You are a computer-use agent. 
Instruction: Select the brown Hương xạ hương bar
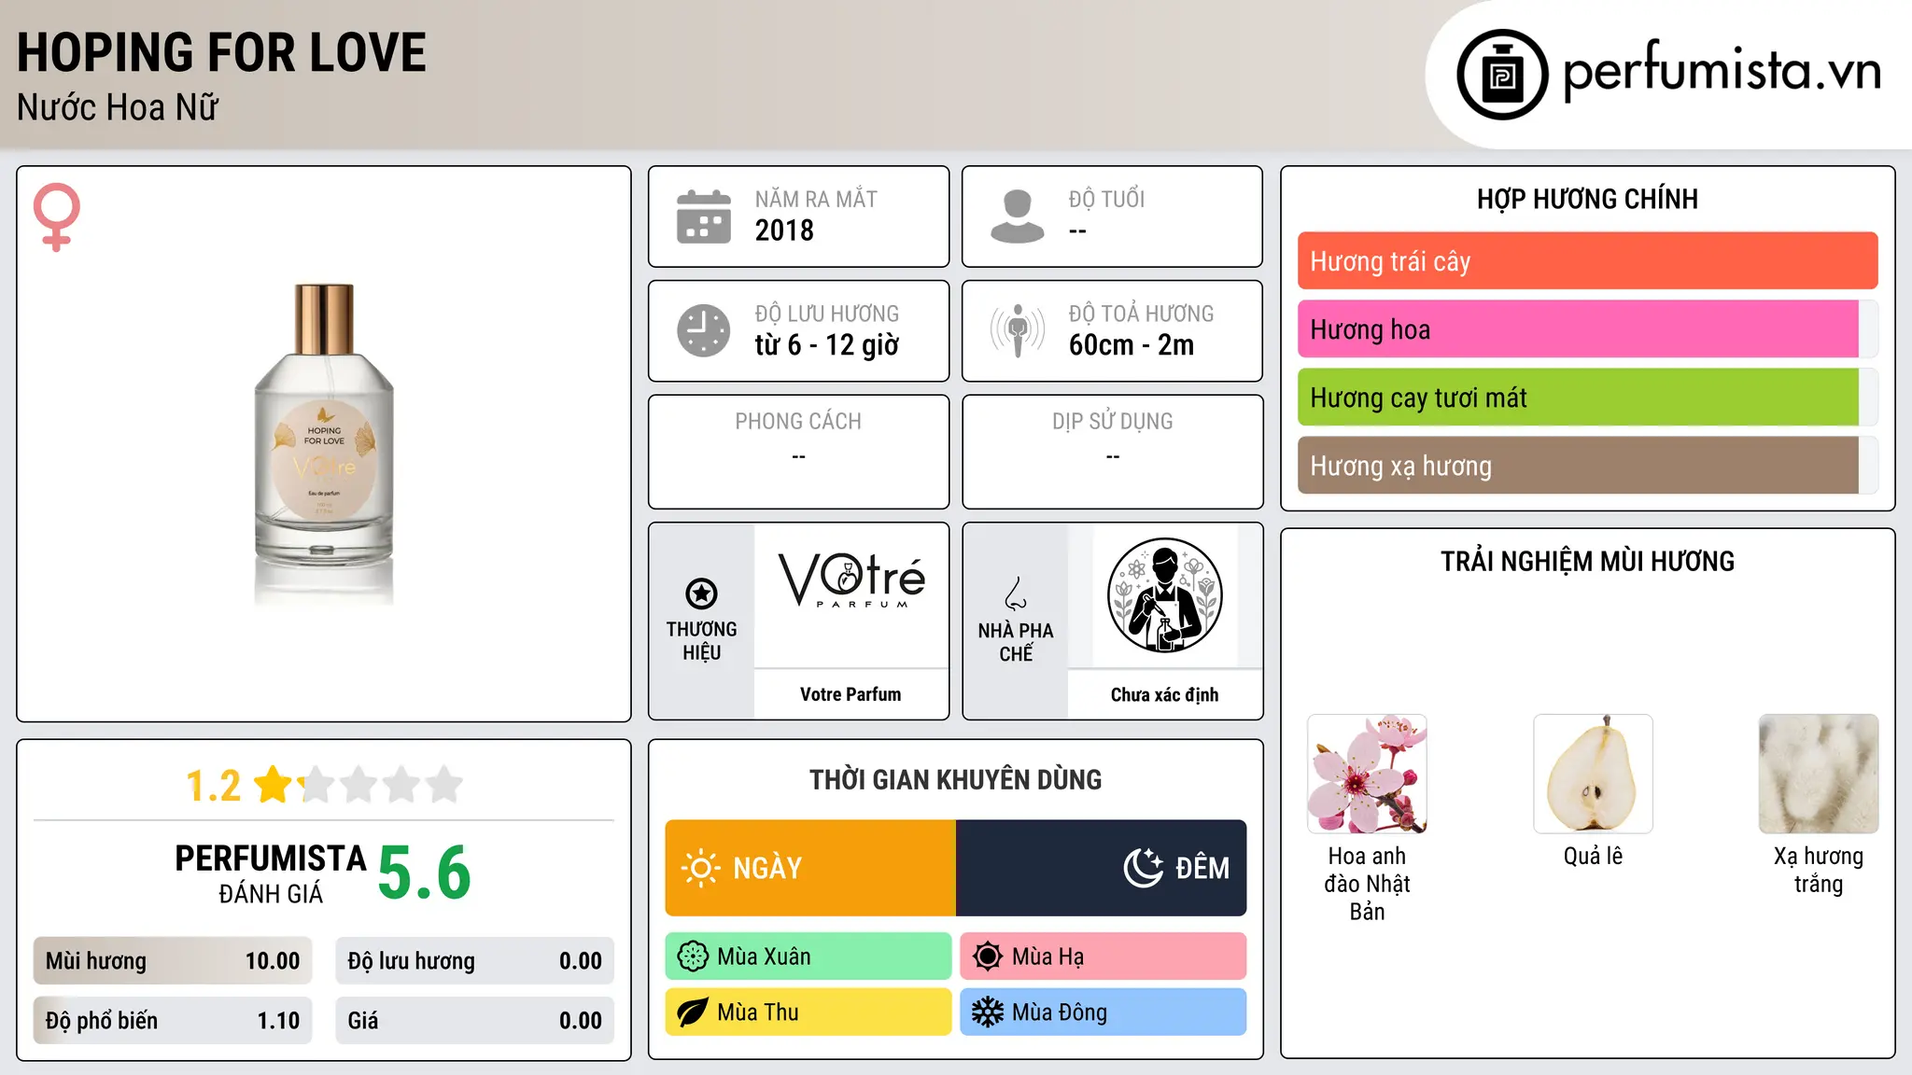1587,466
